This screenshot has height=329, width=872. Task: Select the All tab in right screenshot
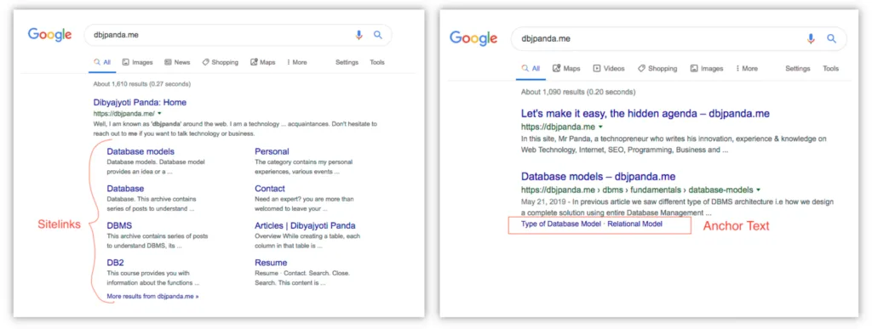(x=531, y=68)
